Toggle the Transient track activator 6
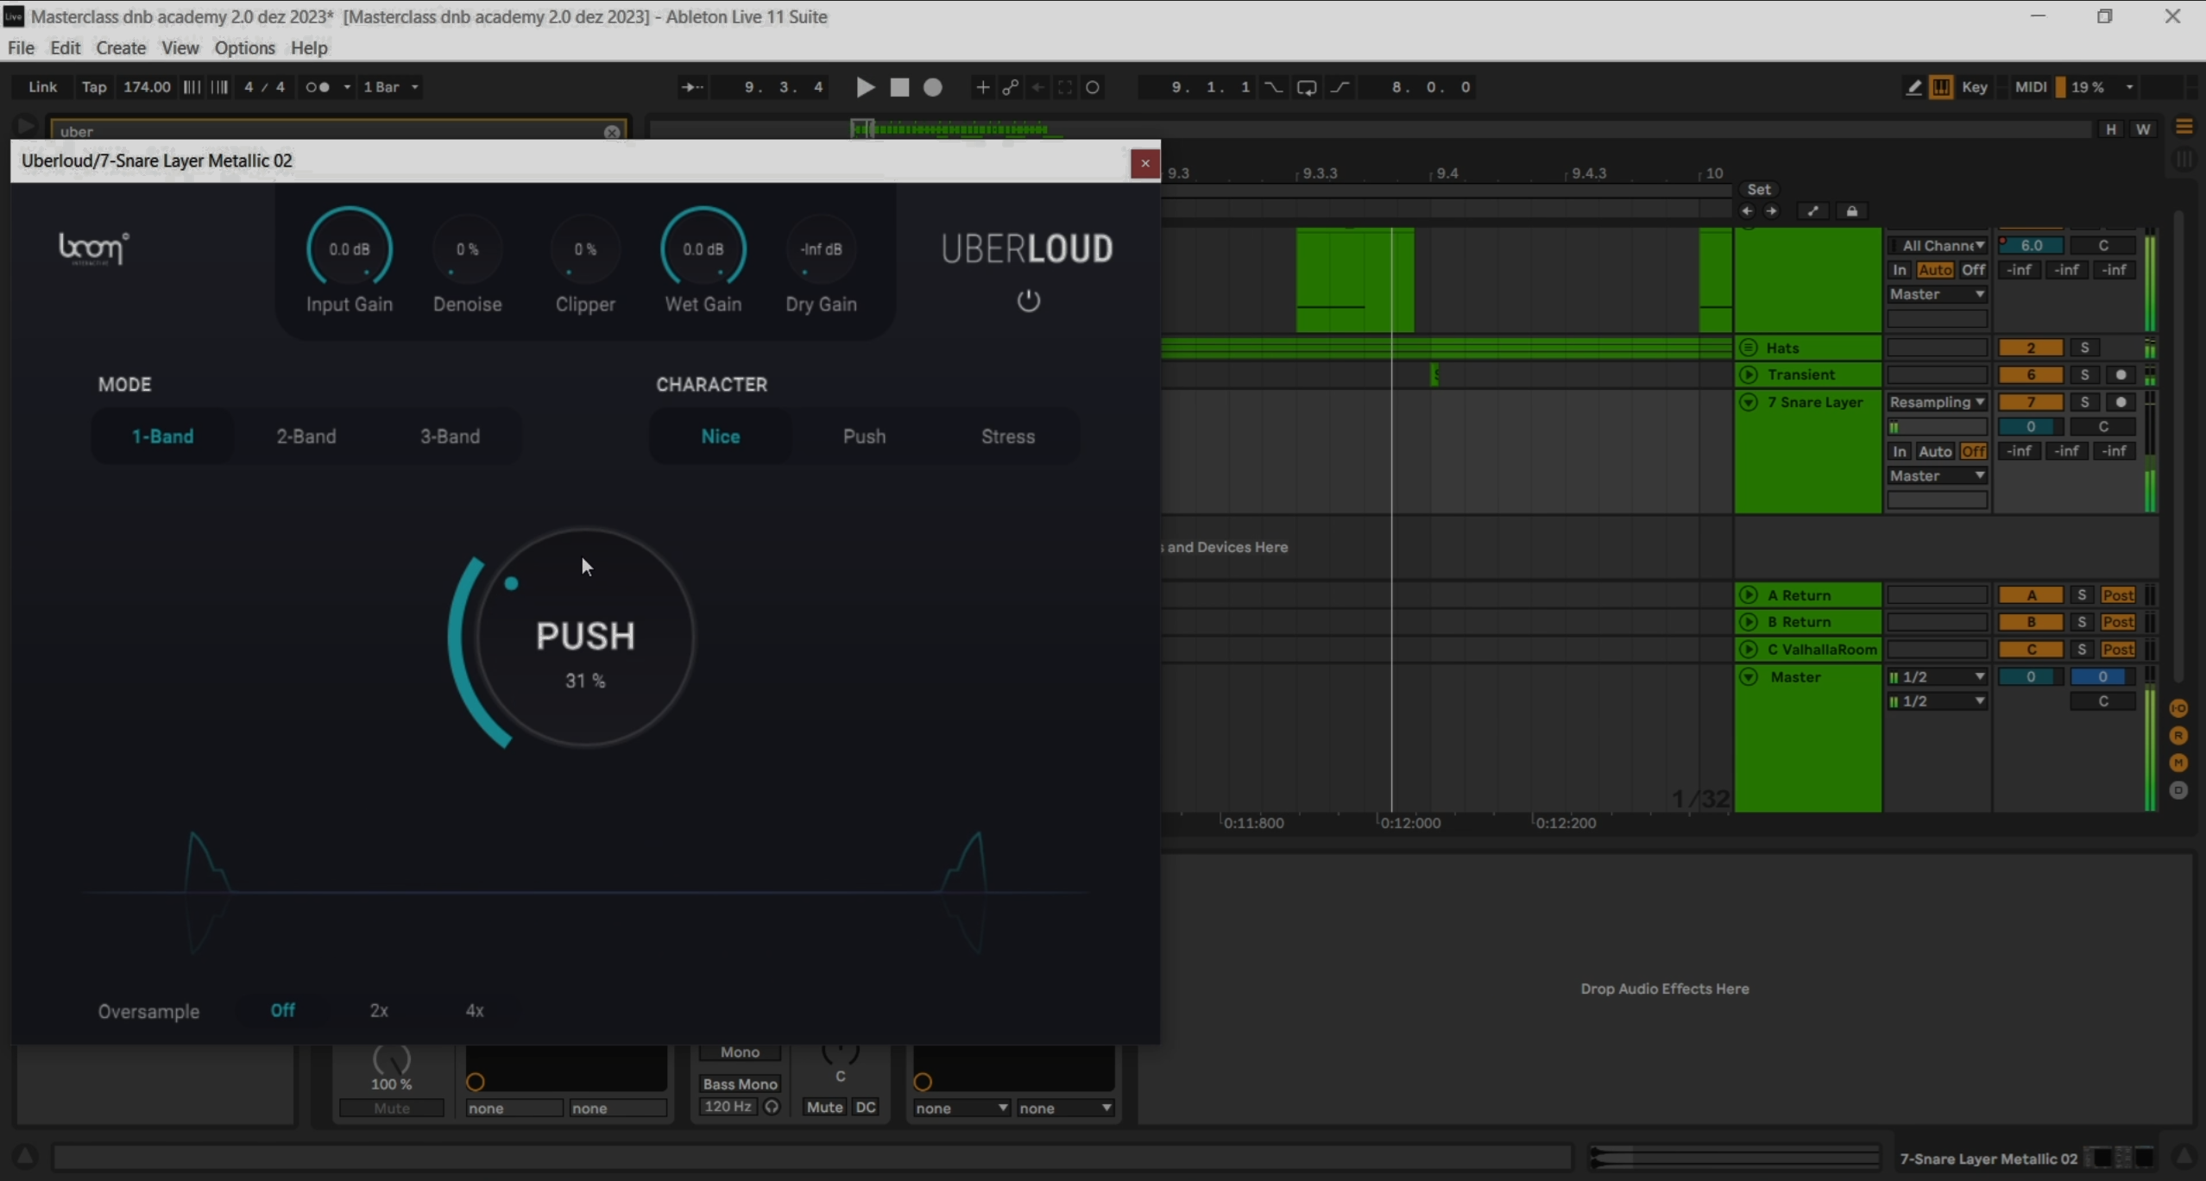This screenshot has height=1181, width=2206. pyautogui.click(x=2031, y=374)
